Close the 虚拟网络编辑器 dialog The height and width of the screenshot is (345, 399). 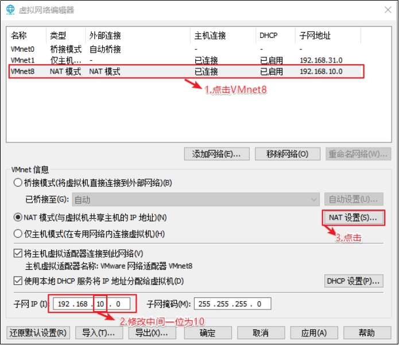tap(388, 10)
